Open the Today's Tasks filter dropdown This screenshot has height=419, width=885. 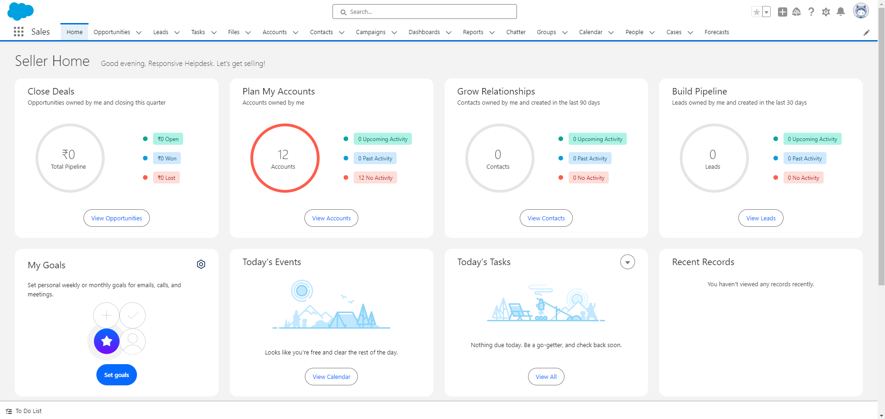click(x=627, y=262)
